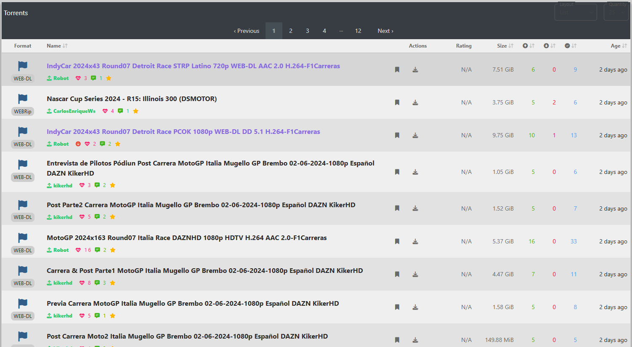The width and height of the screenshot is (632, 347).
Task: Open the Quantity dropdown
Action: coord(616,12)
